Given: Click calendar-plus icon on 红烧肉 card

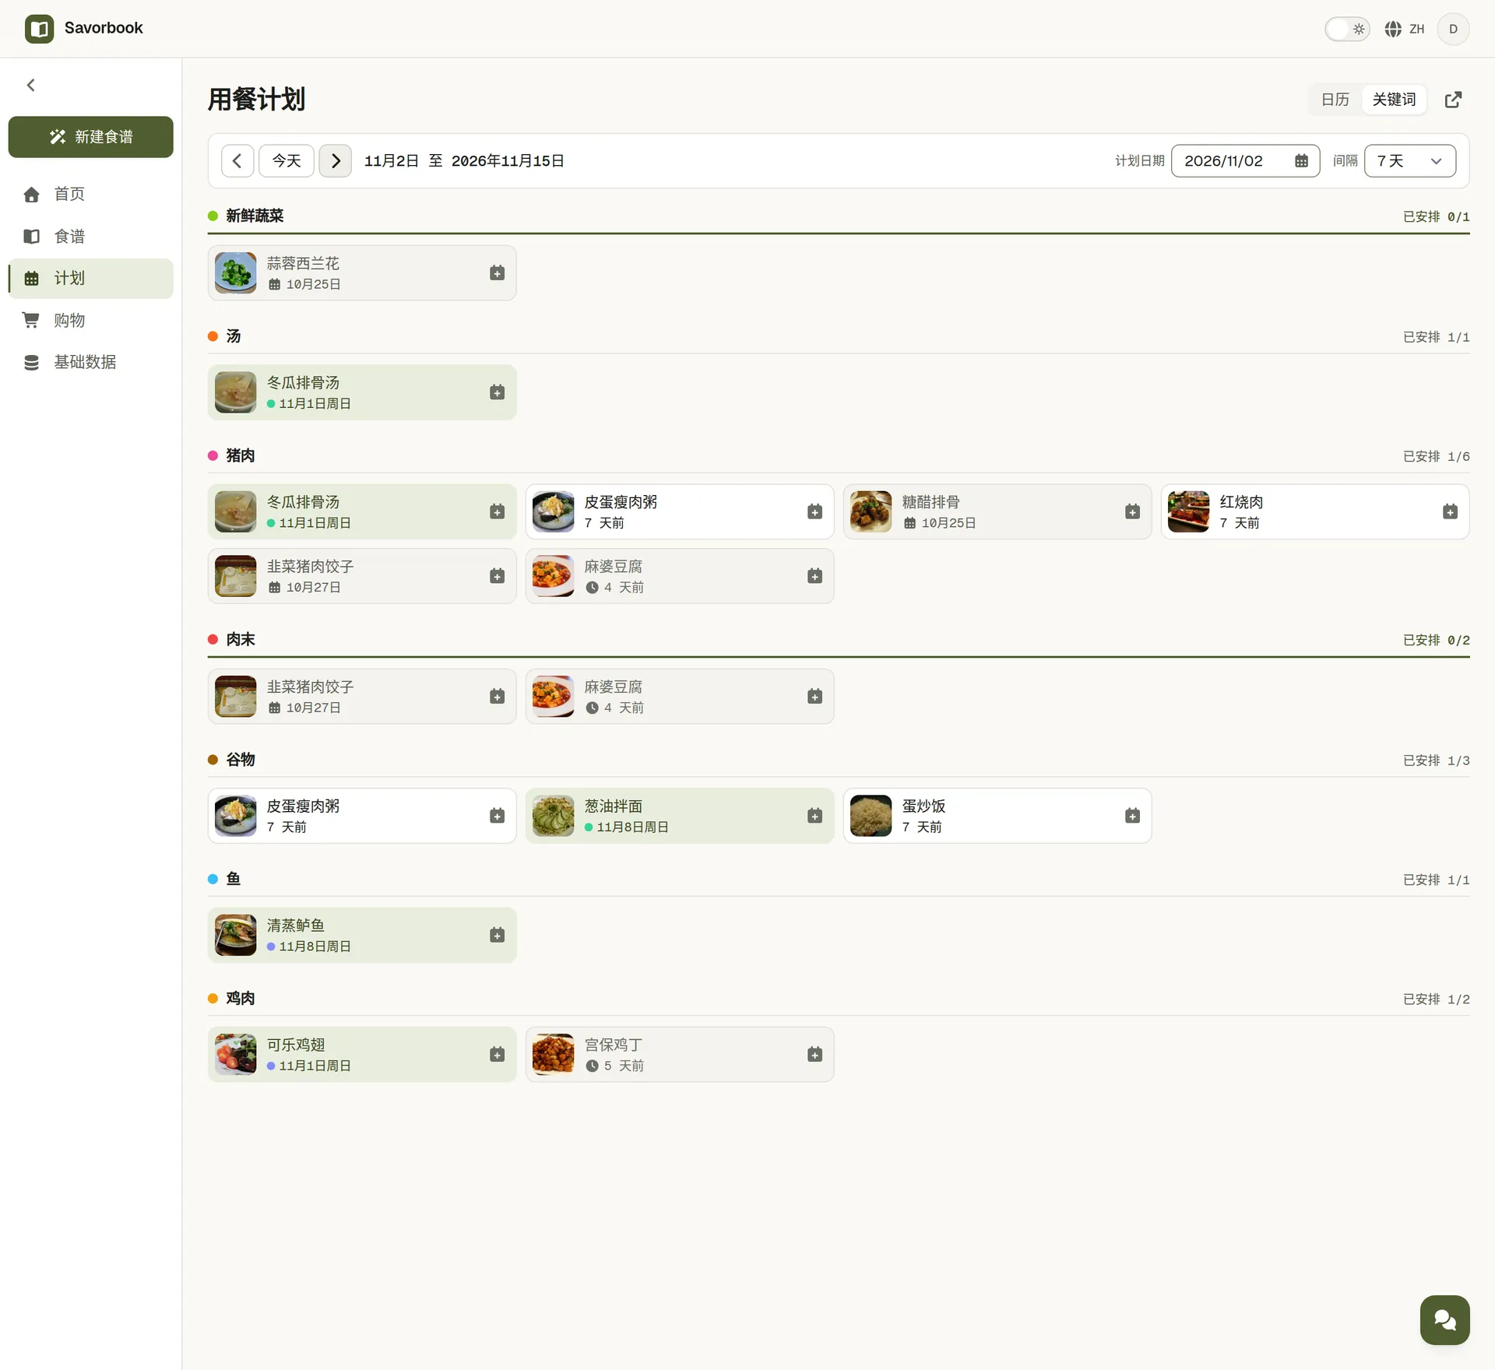Looking at the screenshot, I should tap(1450, 511).
